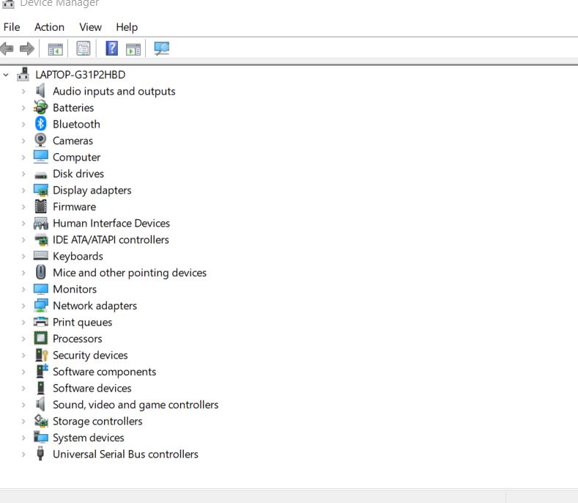Select the Print queues label
The width and height of the screenshot is (578, 503).
point(83,322)
